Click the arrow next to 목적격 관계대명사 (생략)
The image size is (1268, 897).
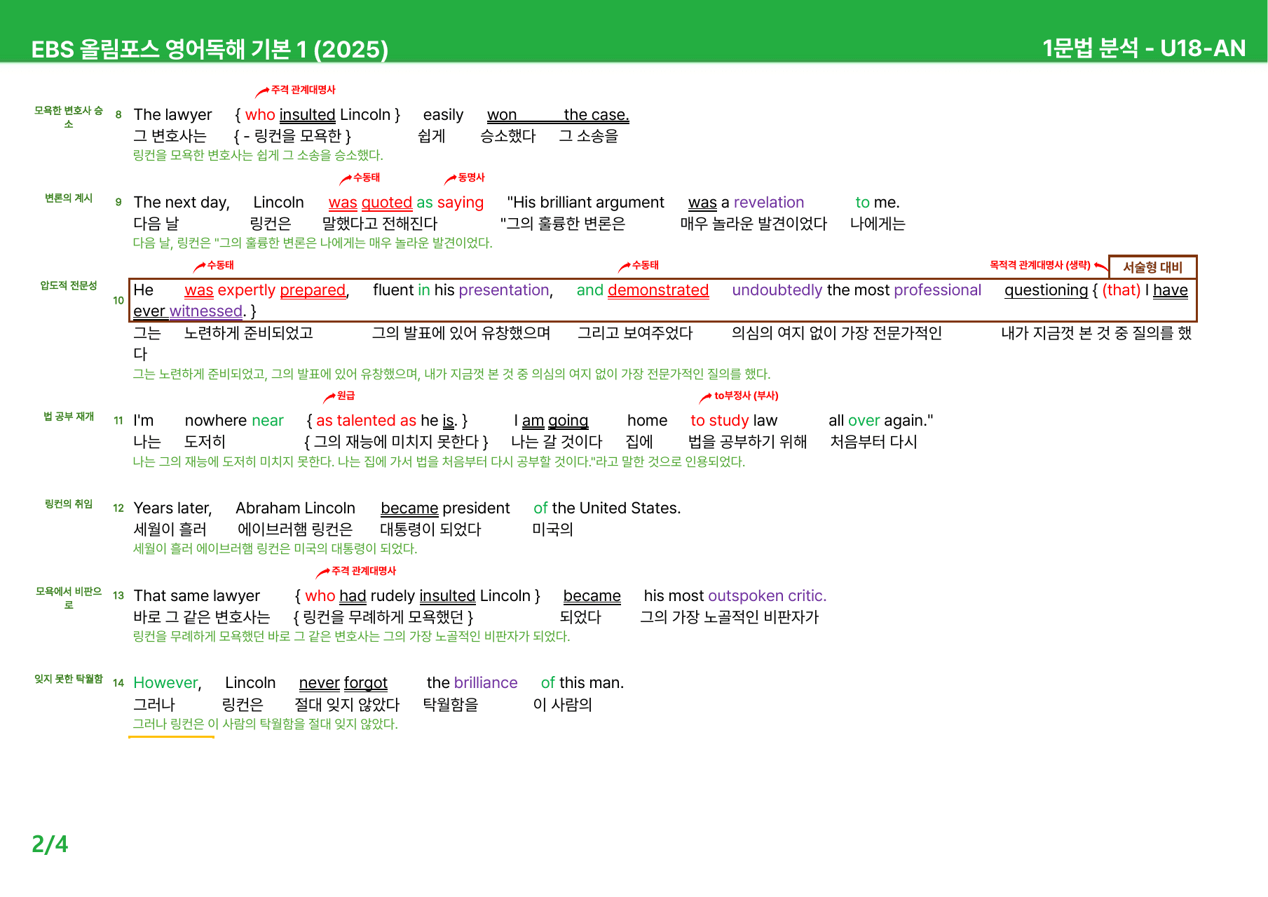click(x=1100, y=267)
